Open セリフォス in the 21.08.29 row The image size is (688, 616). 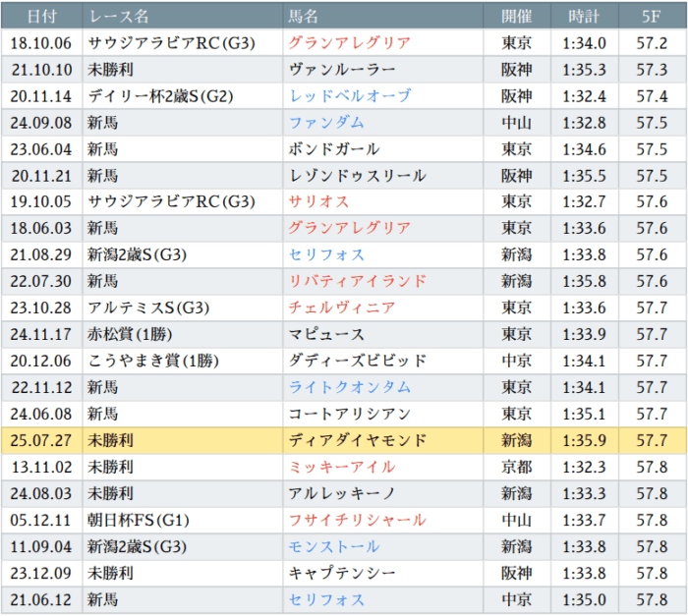[x=326, y=254]
